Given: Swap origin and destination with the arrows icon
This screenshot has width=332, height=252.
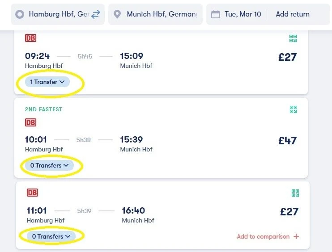Looking at the screenshot, I should (96, 14).
